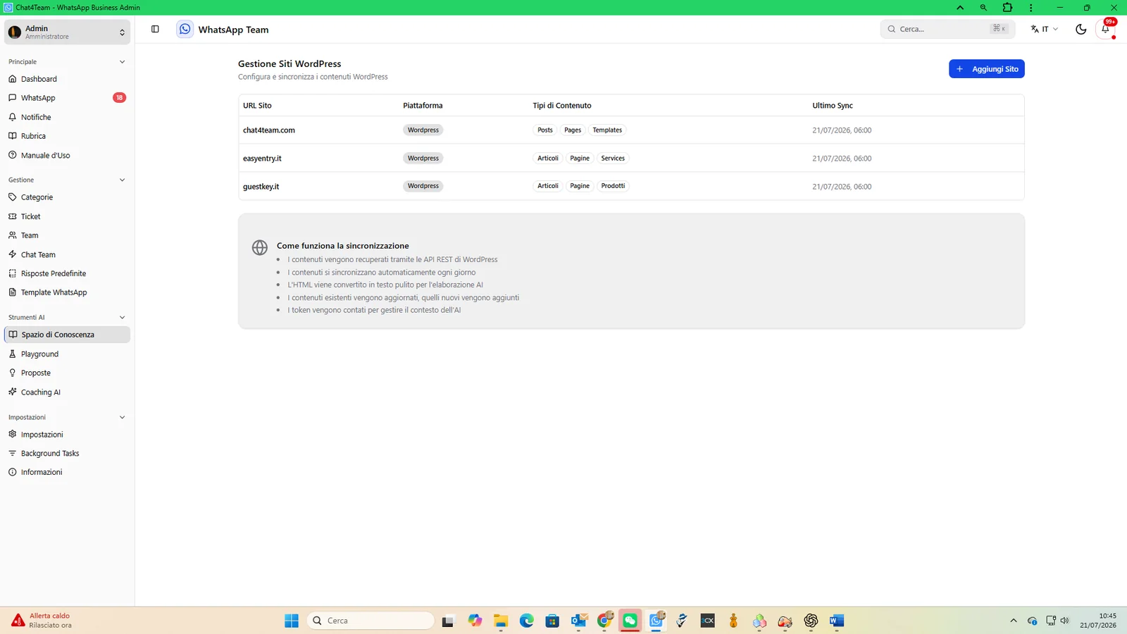
Task: Click the Aggiungi Sito button
Action: (986, 69)
